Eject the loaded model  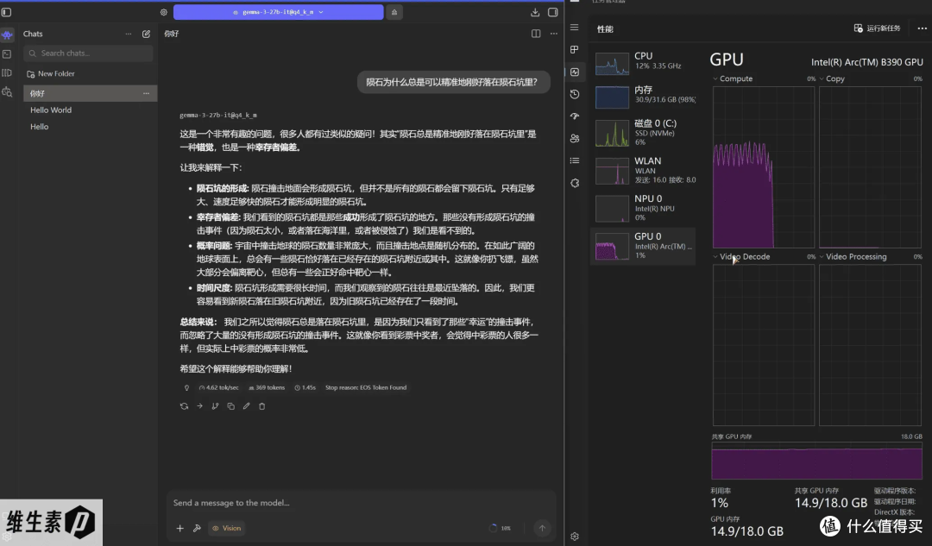pyautogui.click(x=394, y=12)
